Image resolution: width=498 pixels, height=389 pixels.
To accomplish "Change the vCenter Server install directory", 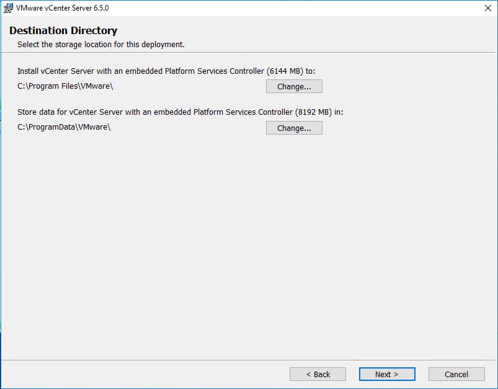I will coord(294,86).
